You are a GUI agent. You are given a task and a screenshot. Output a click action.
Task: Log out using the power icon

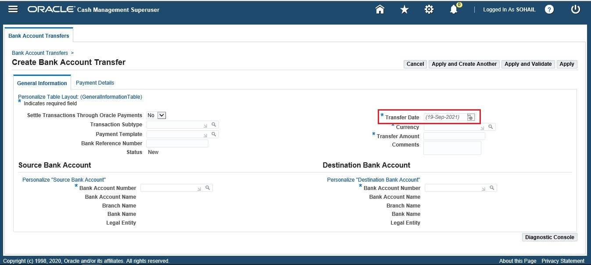575,9
